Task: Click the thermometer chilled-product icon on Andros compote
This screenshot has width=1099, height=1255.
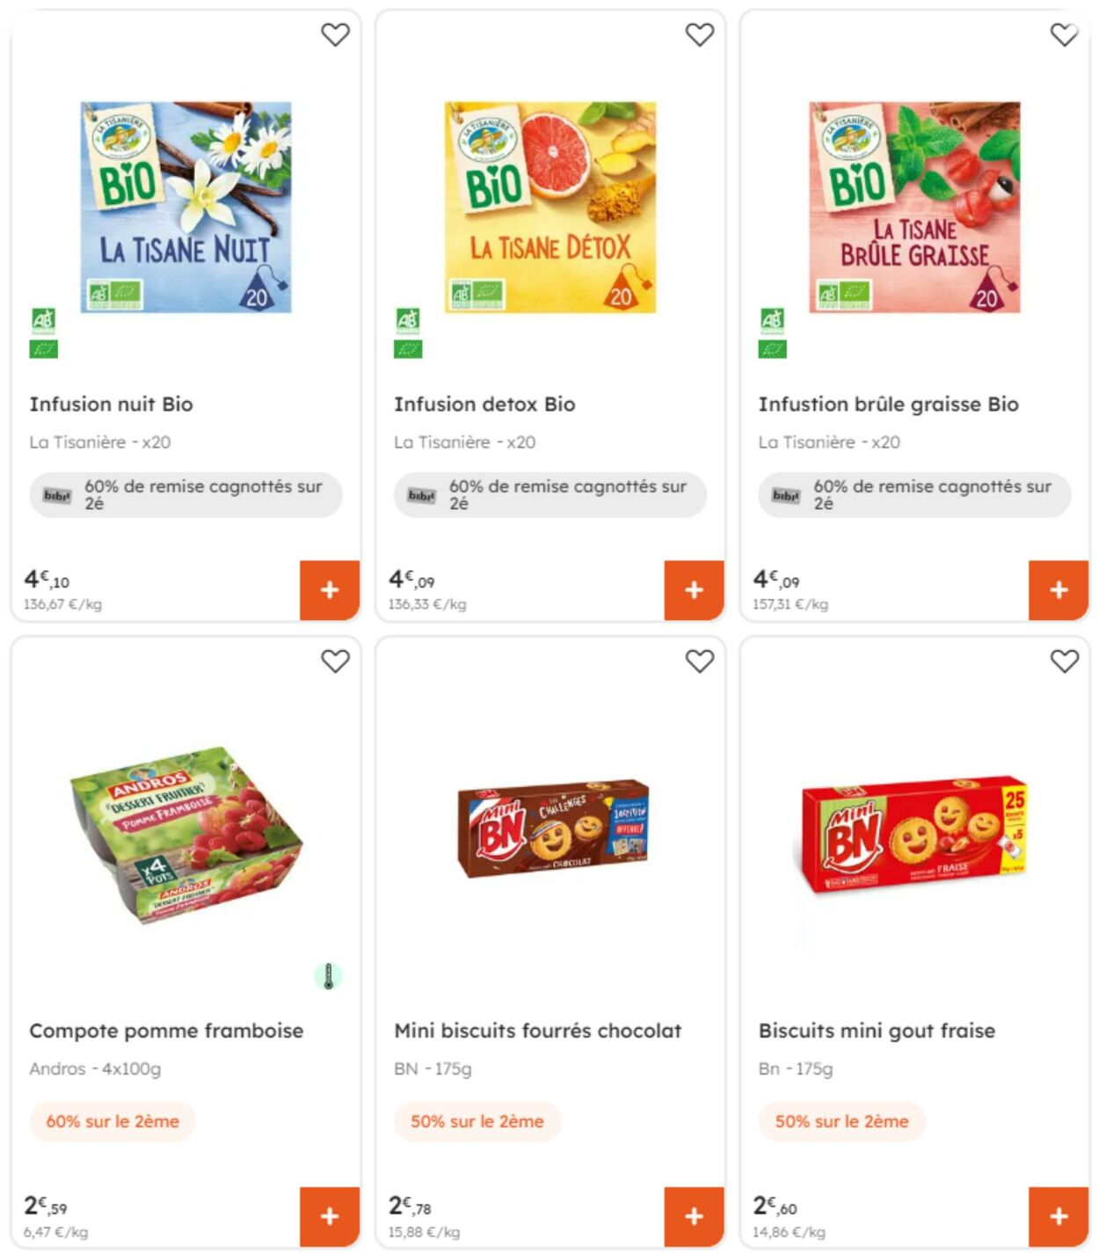Action: [329, 976]
